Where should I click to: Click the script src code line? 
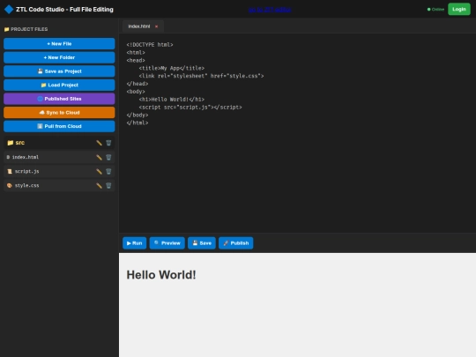pyautogui.click(x=190, y=108)
